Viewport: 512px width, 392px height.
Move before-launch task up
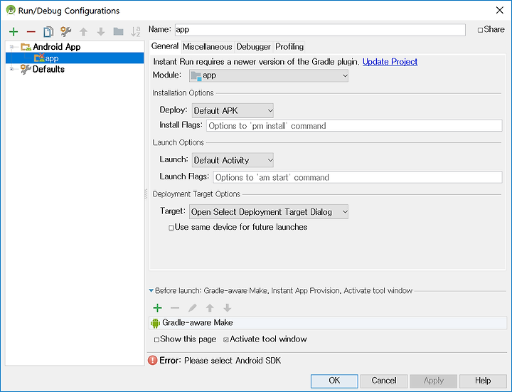210,308
